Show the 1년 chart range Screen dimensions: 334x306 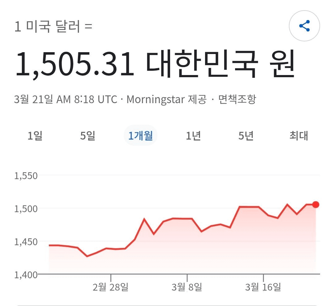tap(193, 136)
